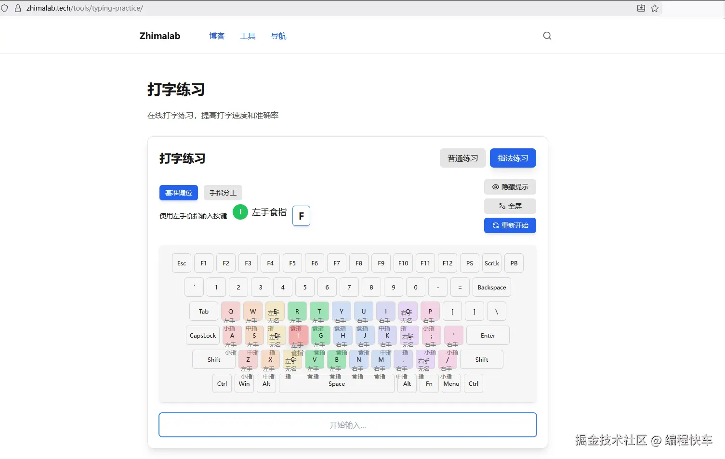Click the bookmark star in the address bar
The image size is (725, 459).
655,8
